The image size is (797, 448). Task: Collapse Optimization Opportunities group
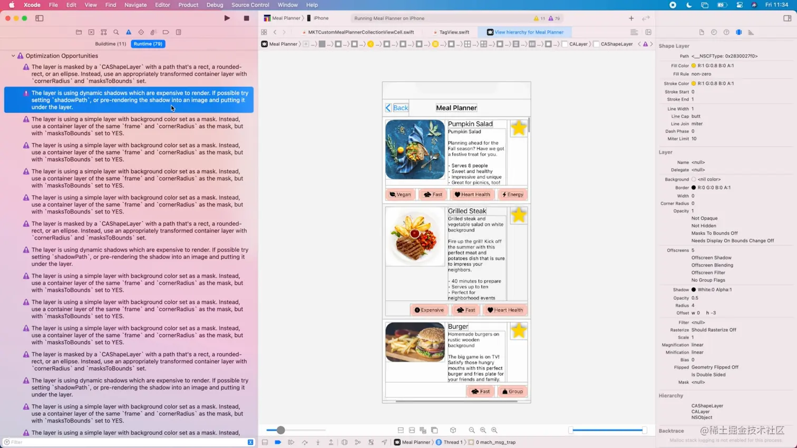coord(13,56)
